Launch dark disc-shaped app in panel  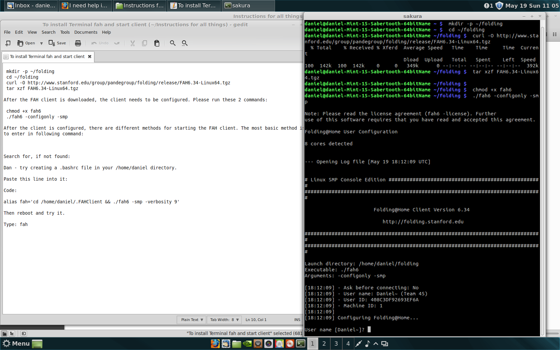pyautogui.click(x=269, y=344)
